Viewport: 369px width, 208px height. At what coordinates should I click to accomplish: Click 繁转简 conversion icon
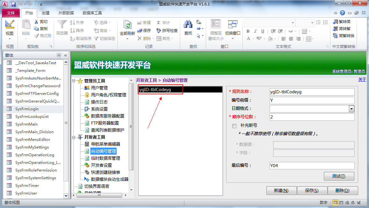[335, 22]
